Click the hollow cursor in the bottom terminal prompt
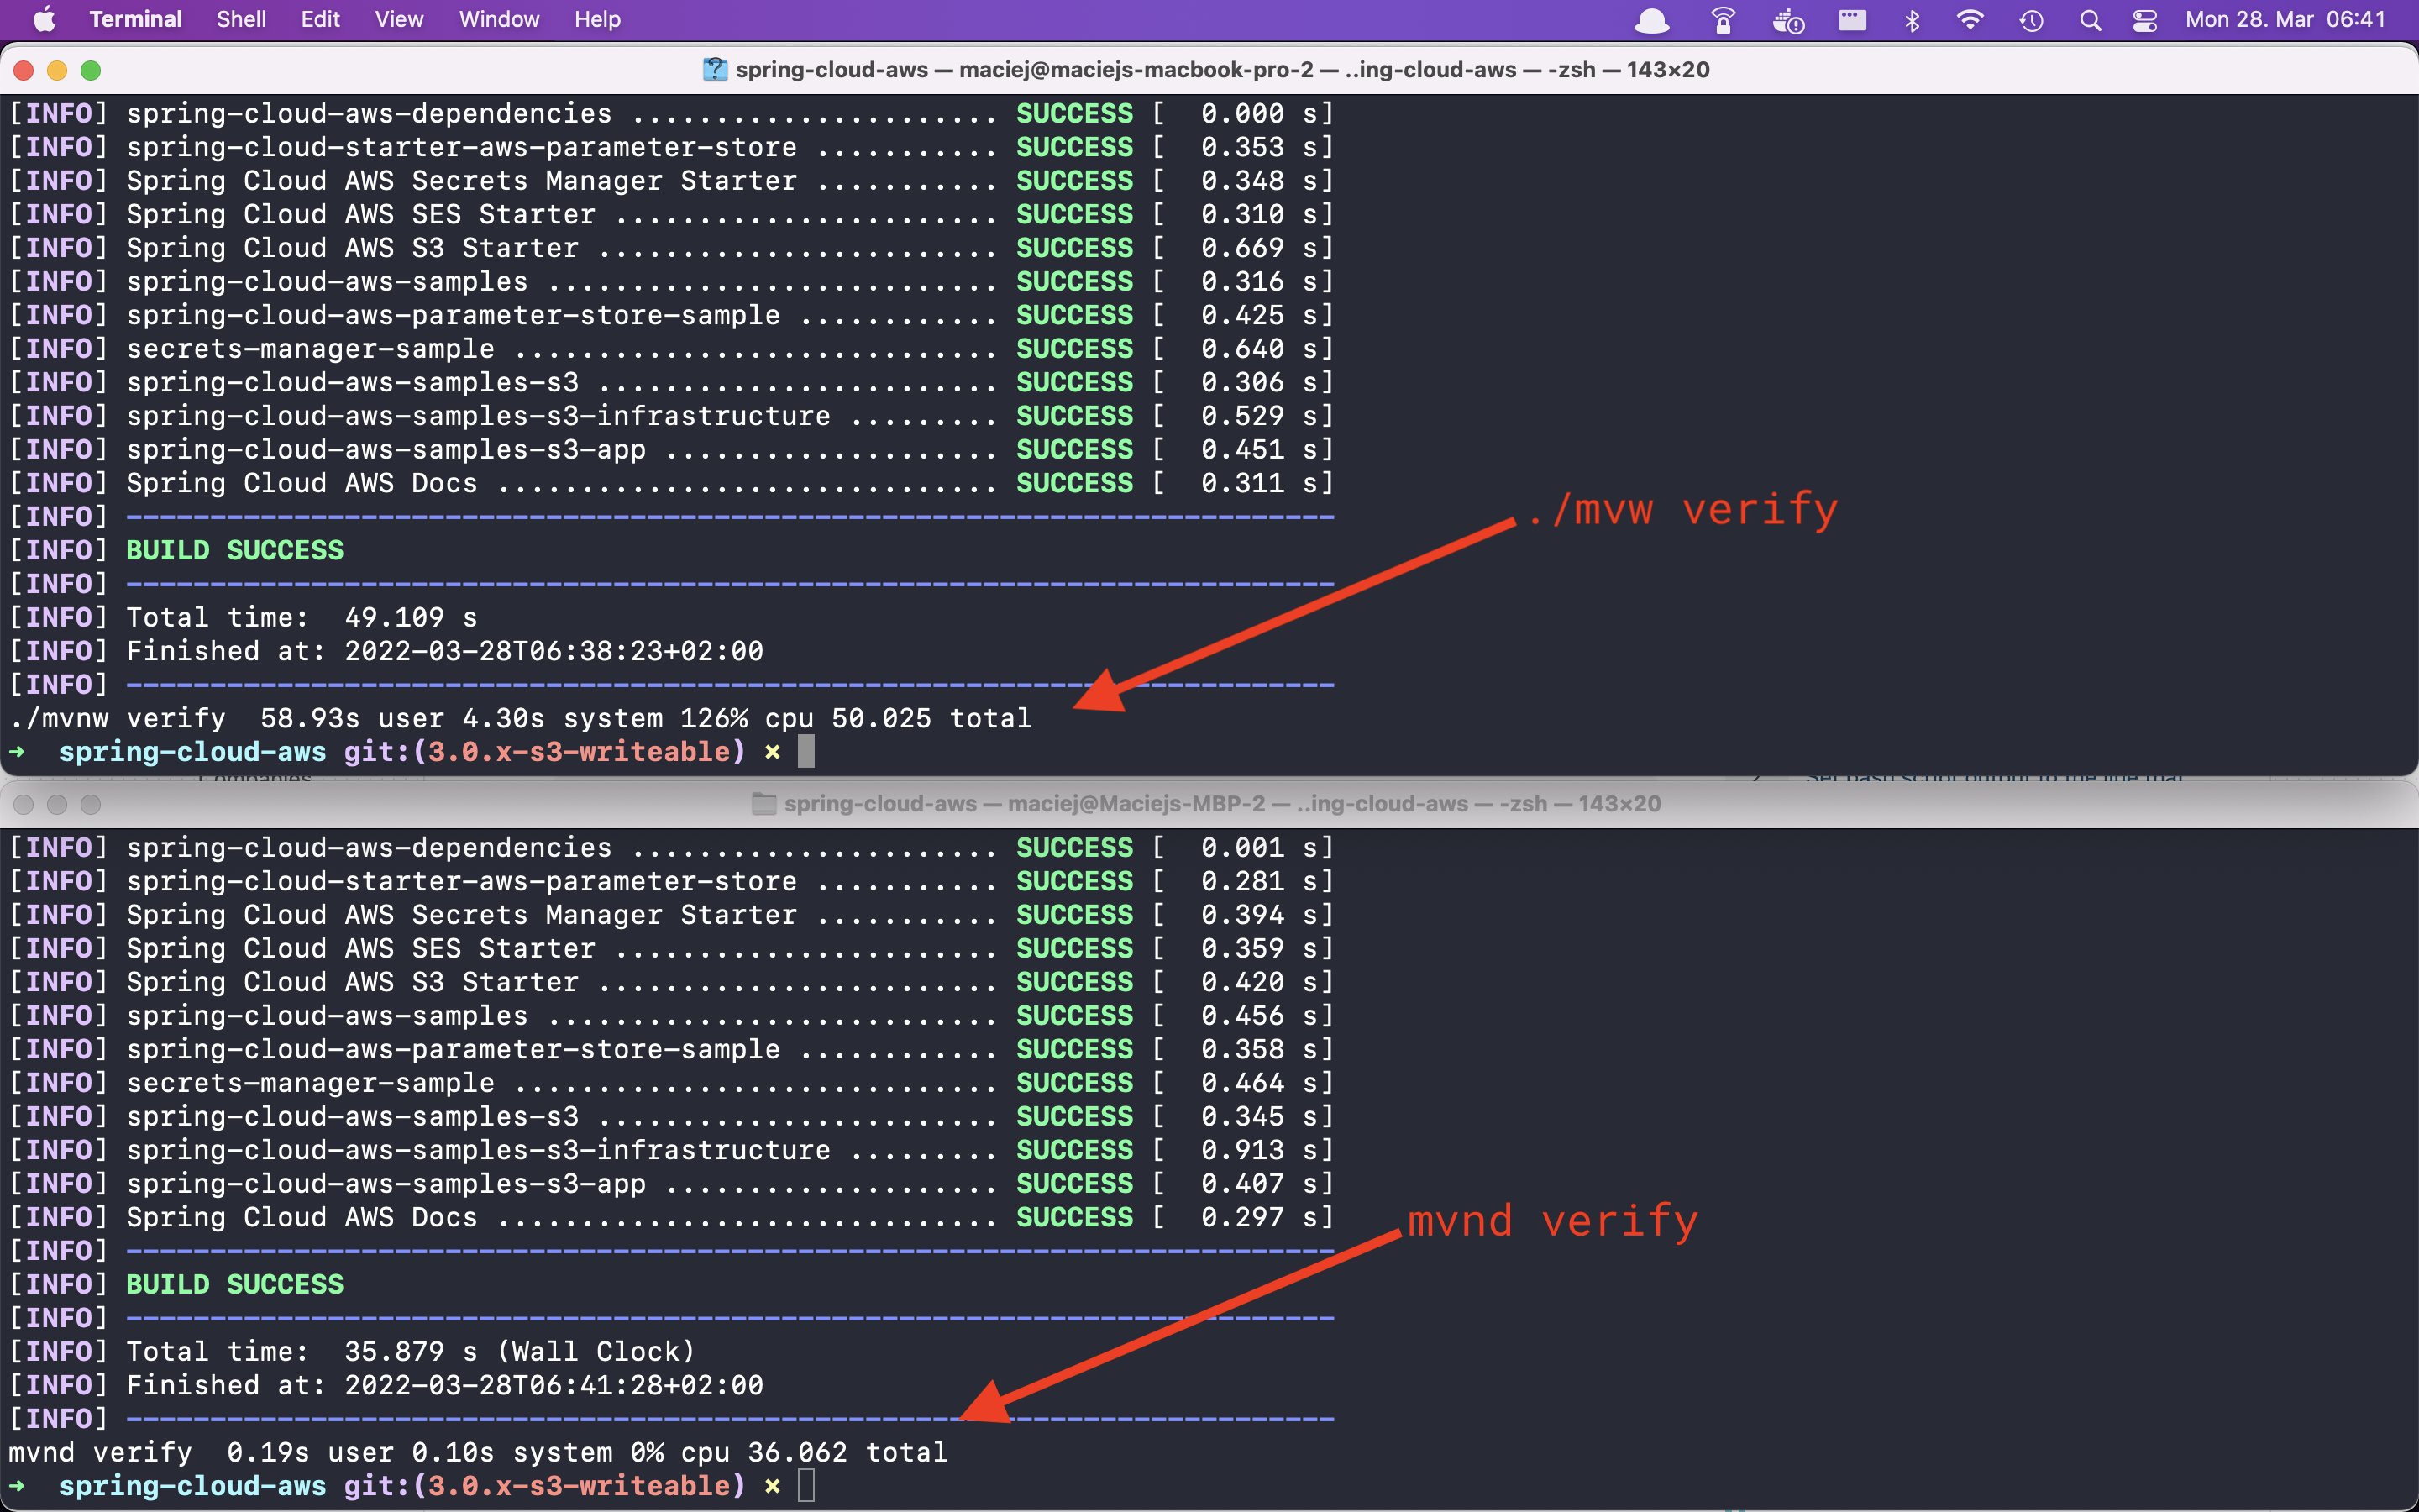Image resolution: width=2419 pixels, height=1512 pixels. (x=806, y=1486)
